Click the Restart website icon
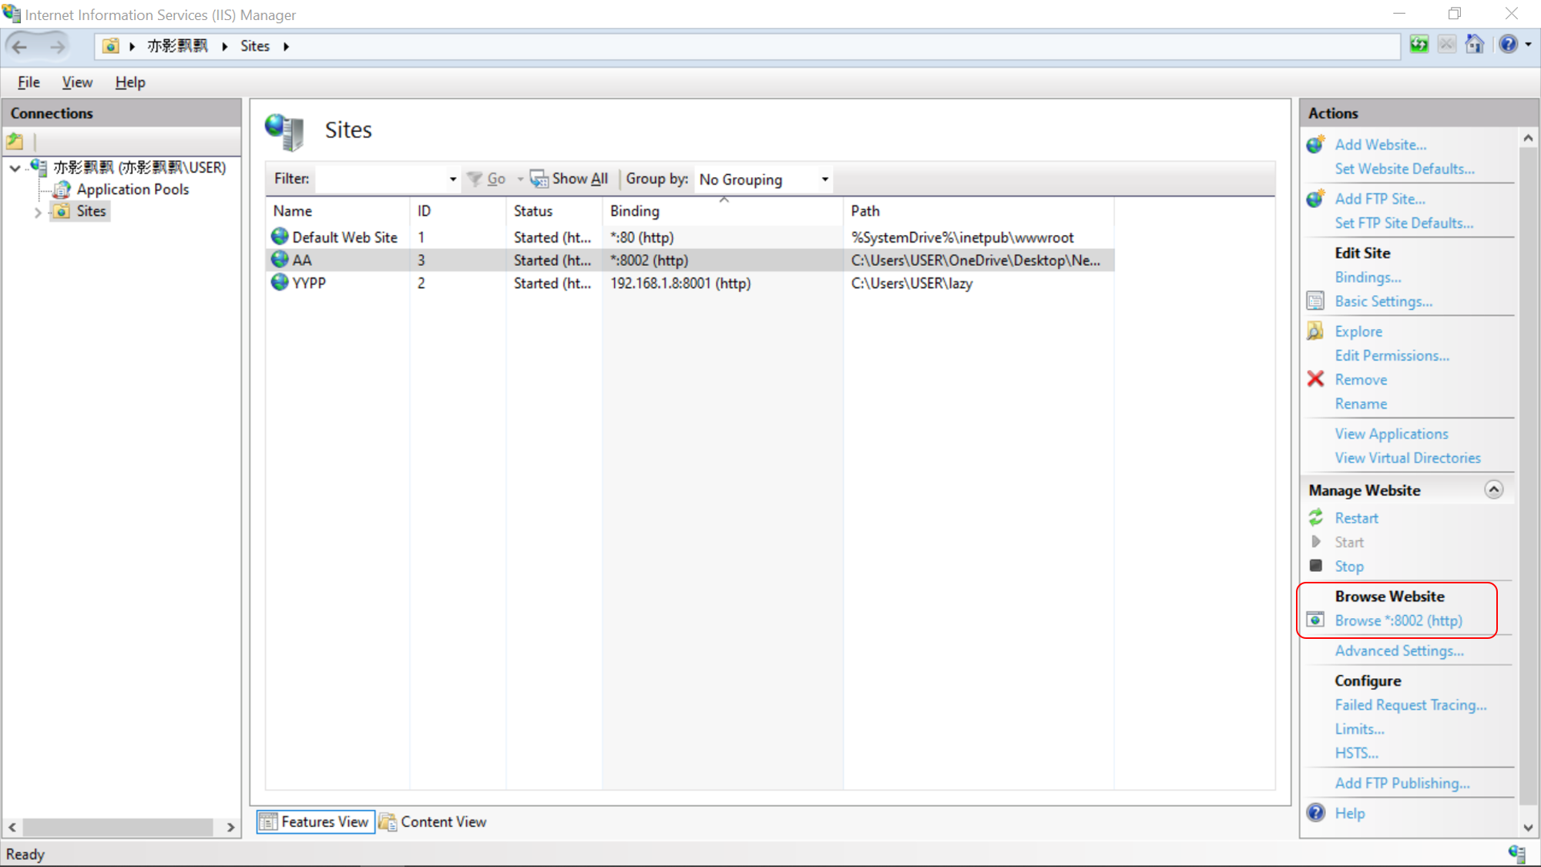Viewport: 1541px width, 867px height. click(x=1316, y=518)
